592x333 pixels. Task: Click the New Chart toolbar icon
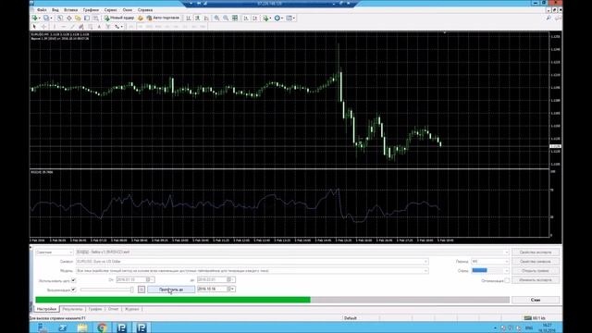tap(34, 18)
